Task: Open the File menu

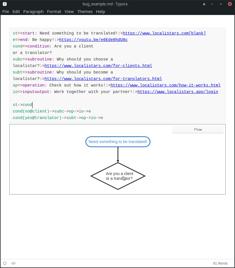Action: tap(5, 12)
